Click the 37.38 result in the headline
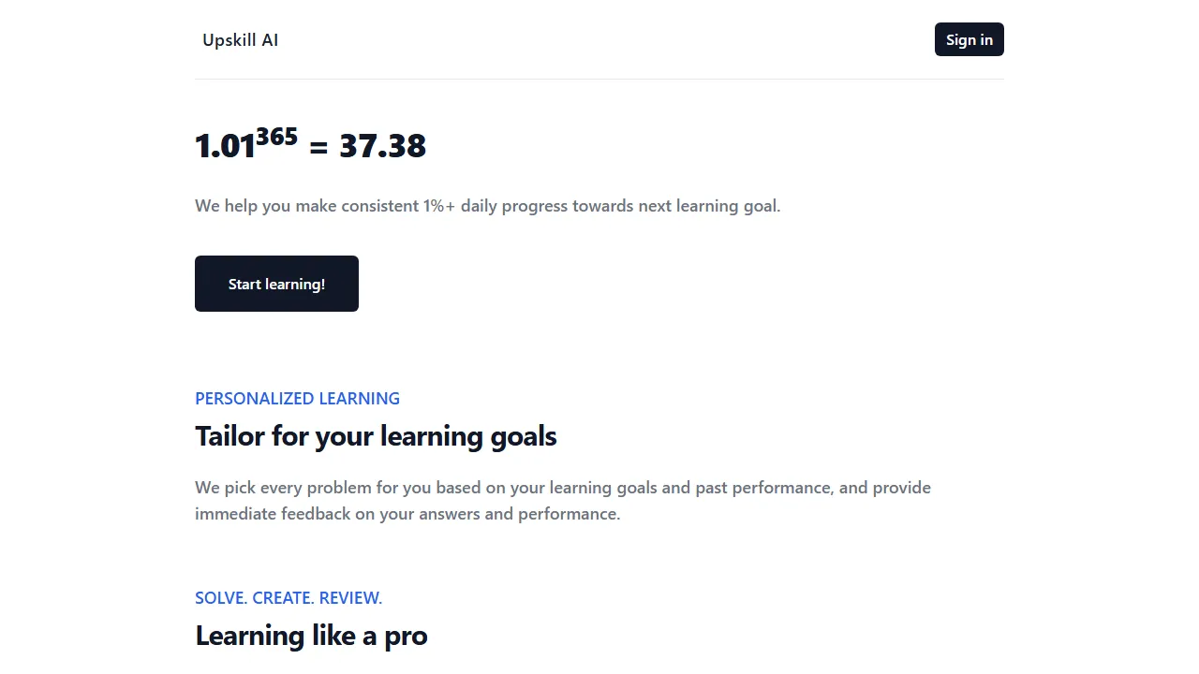Image resolution: width=1199 pixels, height=674 pixels. pos(381,146)
